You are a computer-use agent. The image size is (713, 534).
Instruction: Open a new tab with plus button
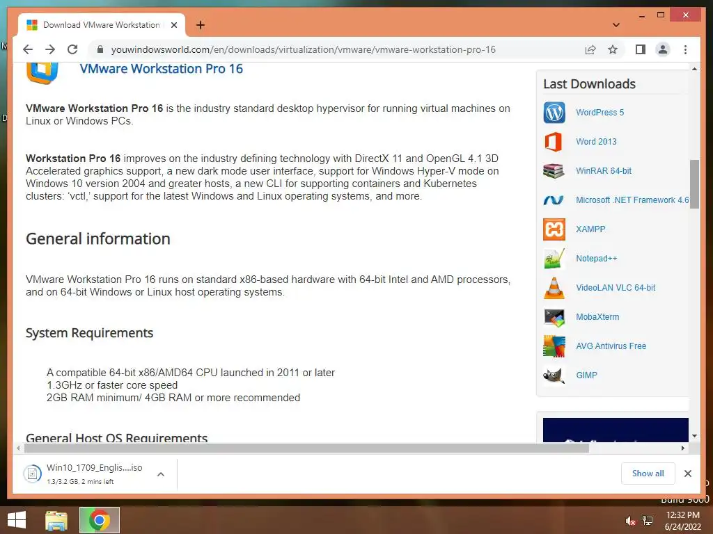tap(200, 25)
